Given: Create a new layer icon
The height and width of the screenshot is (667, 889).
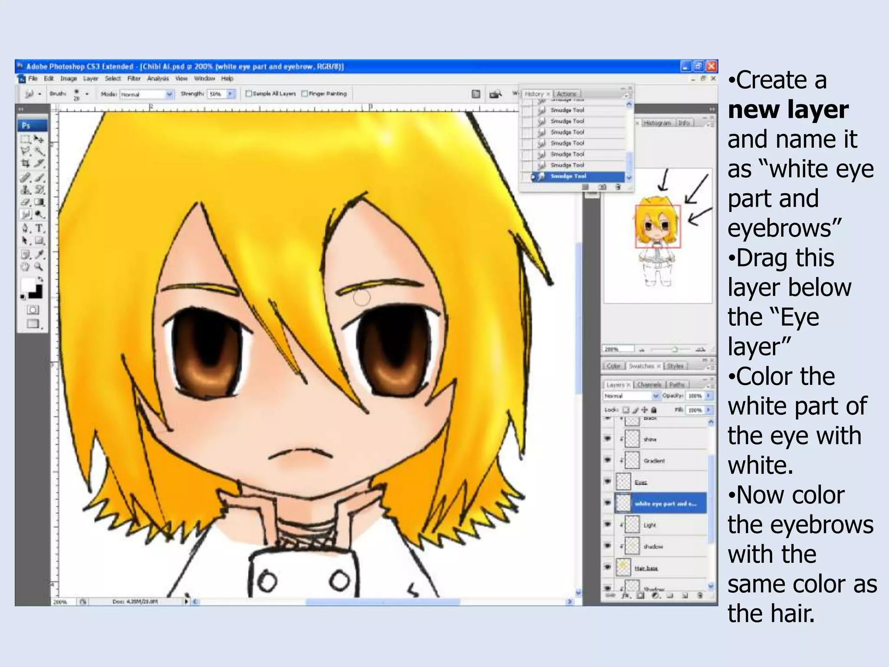Looking at the screenshot, I should click(685, 596).
